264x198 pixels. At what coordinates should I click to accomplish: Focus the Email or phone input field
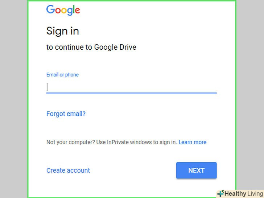tap(132, 87)
